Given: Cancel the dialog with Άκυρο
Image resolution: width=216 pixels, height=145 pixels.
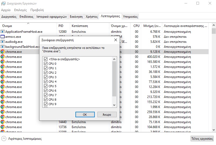Looking at the screenshot, I should tap(107, 114).
